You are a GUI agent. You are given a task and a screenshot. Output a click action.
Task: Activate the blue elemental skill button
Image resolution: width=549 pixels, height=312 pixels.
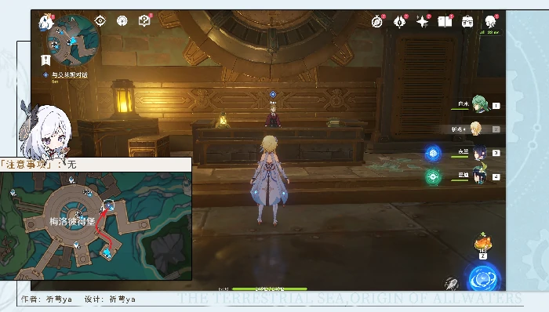484,278
